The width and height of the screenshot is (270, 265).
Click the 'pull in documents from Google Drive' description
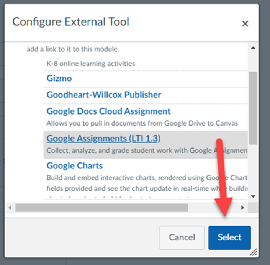[142, 123]
